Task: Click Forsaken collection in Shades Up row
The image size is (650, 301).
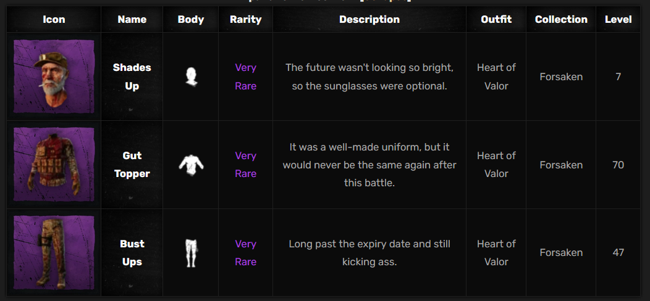Action: pos(561,76)
